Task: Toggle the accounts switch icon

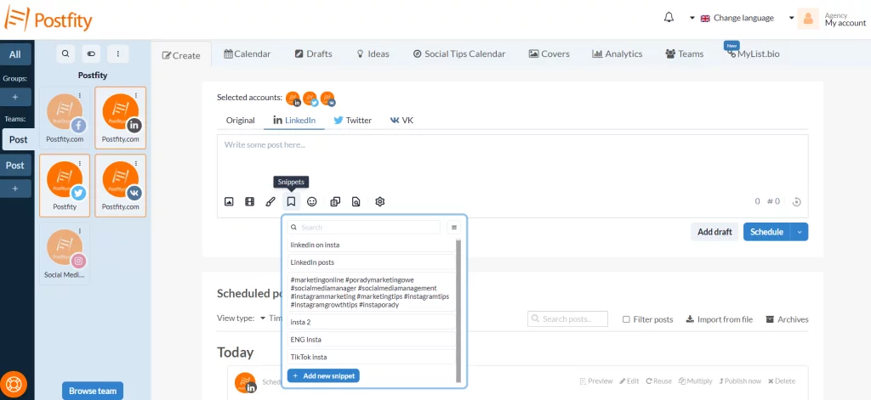Action: tap(91, 54)
